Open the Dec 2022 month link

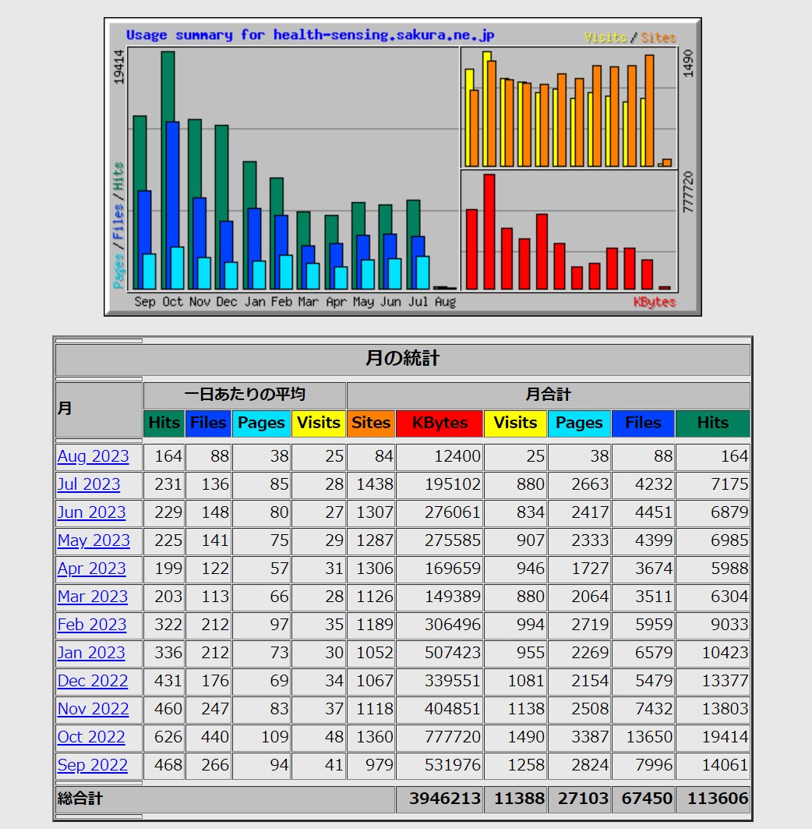(x=92, y=681)
